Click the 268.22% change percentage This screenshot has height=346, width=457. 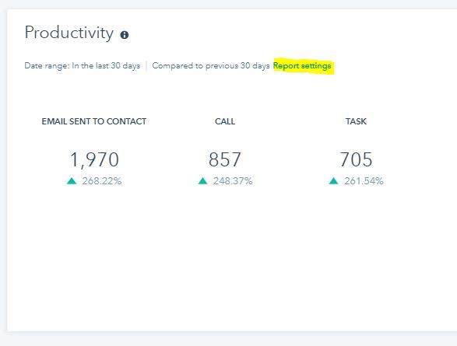pyautogui.click(x=102, y=181)
